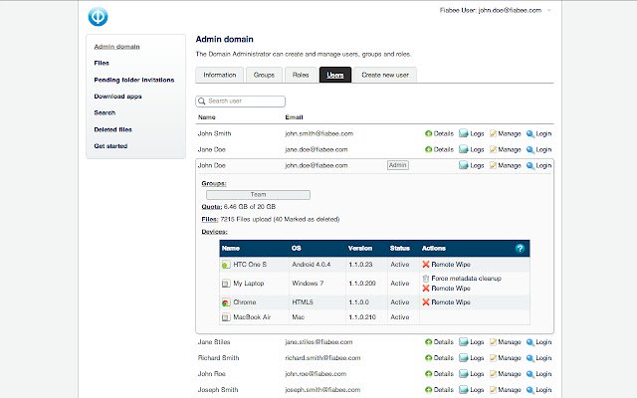Click the Admin badge on John Doe
This screenshot has height=398, width=637.
click(398, 165)
